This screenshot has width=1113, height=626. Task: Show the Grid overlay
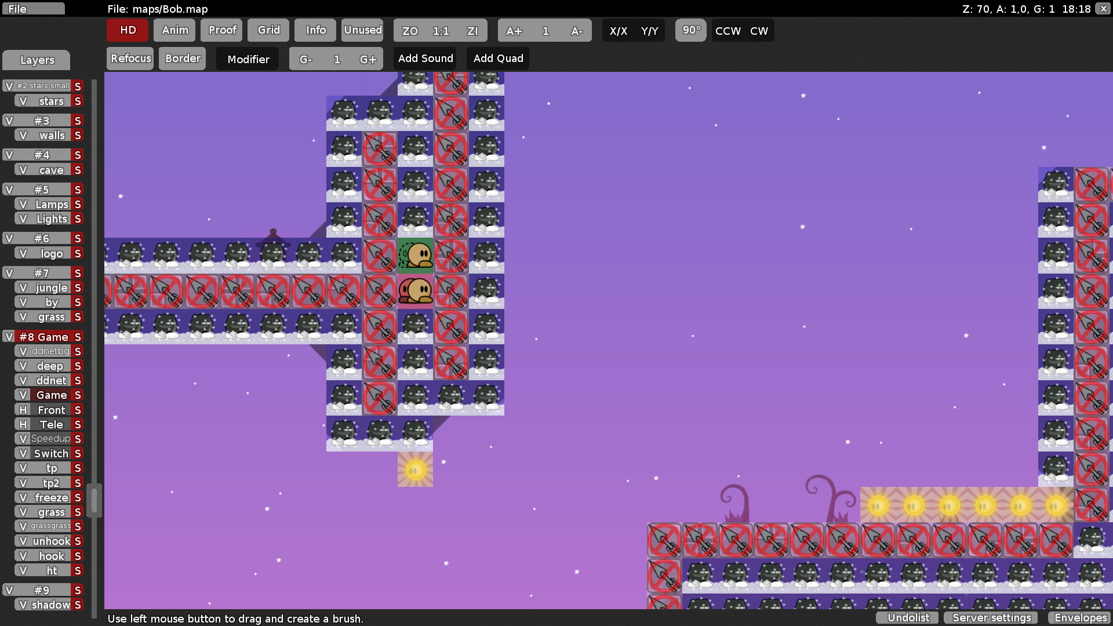(x=268, y=30)
